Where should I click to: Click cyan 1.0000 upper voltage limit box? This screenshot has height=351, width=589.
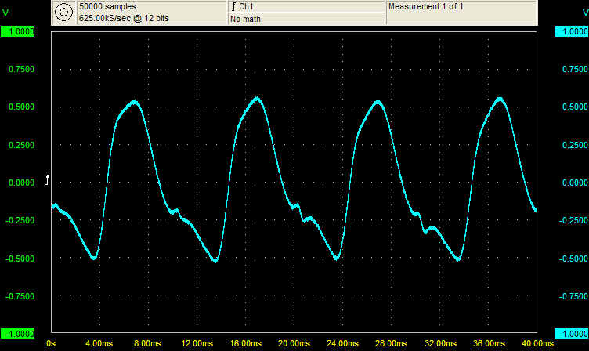click(571, 31)
